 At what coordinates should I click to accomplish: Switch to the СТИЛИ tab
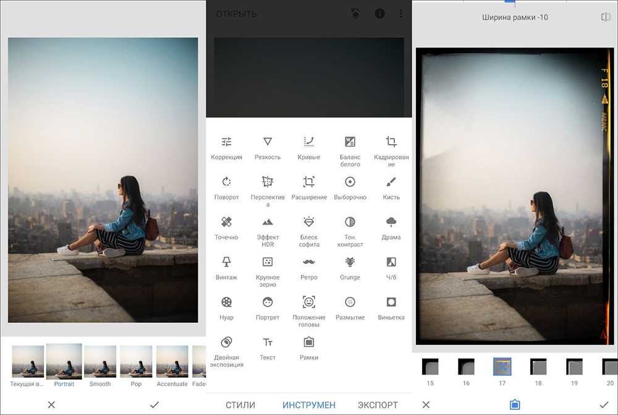point(240,405)
